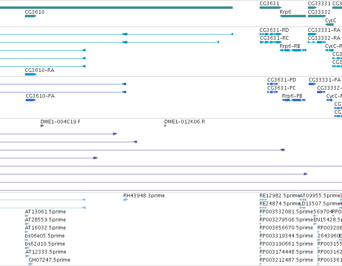Click the DME1-012K06.R feature label

coord(185,122)
